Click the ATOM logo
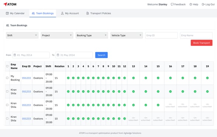This screenshot has height=137, width=217. click(10, 4)
